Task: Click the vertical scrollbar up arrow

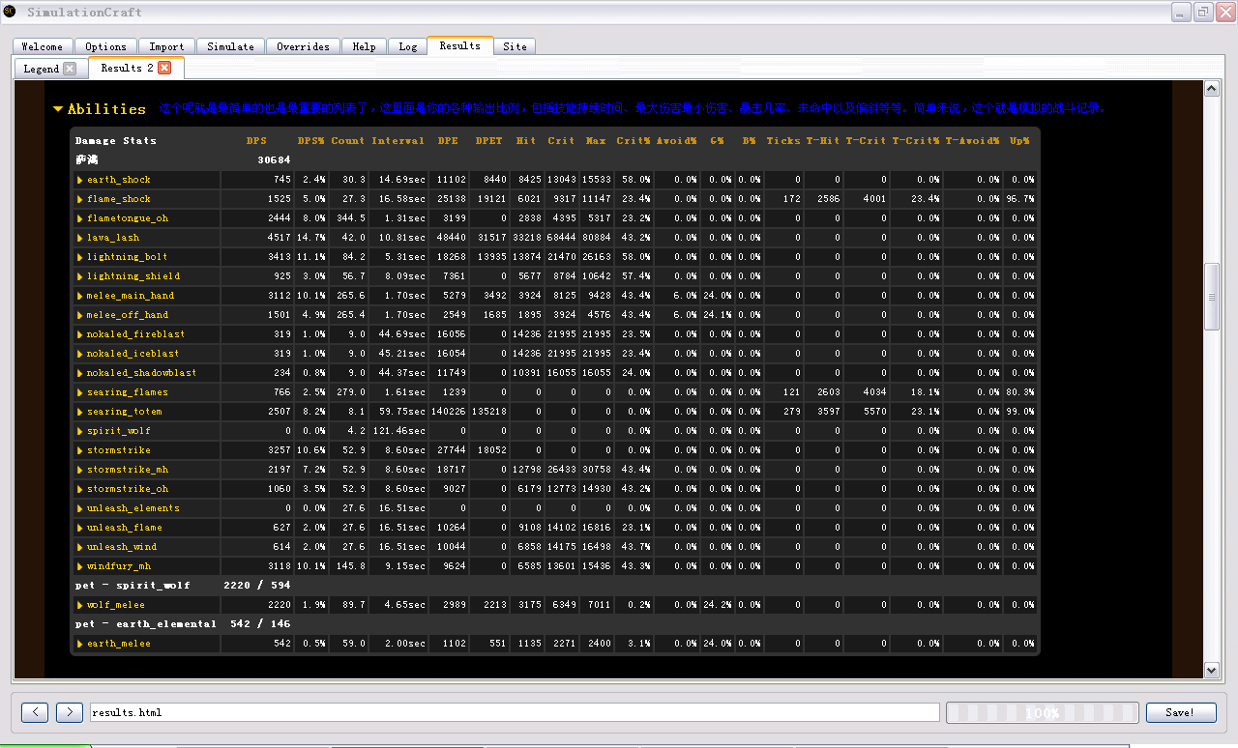Action: coord(1211,89)
